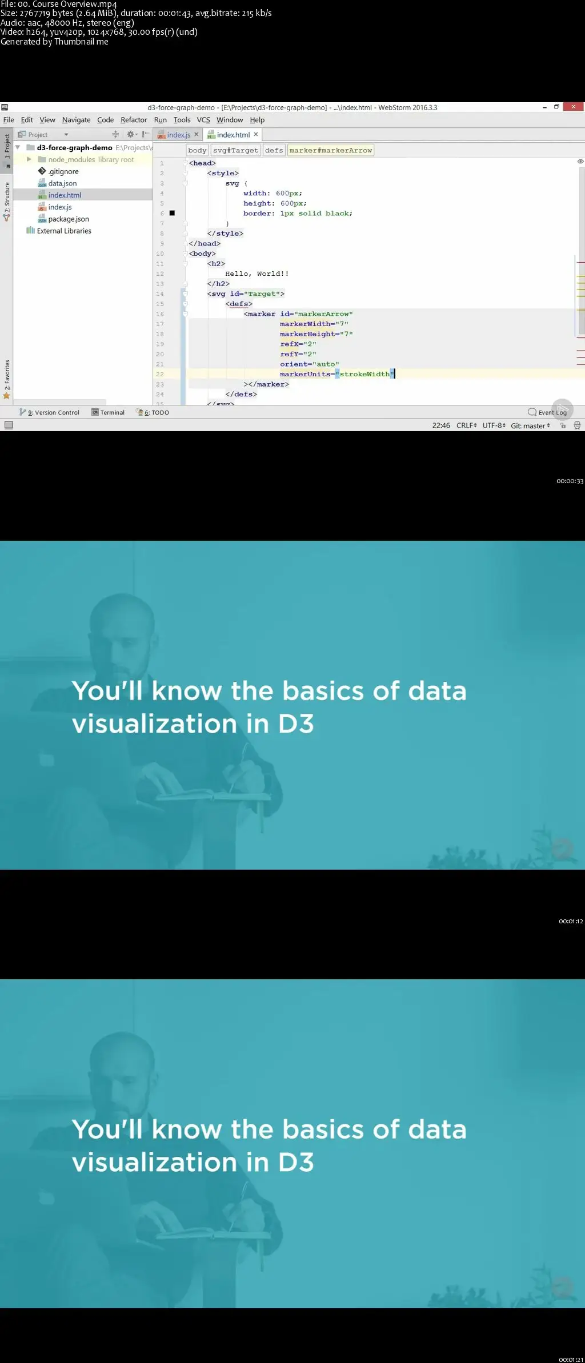Click the scroll from source icon
The height and width of the screenshot is (1363, 585).
coord(115,134)
